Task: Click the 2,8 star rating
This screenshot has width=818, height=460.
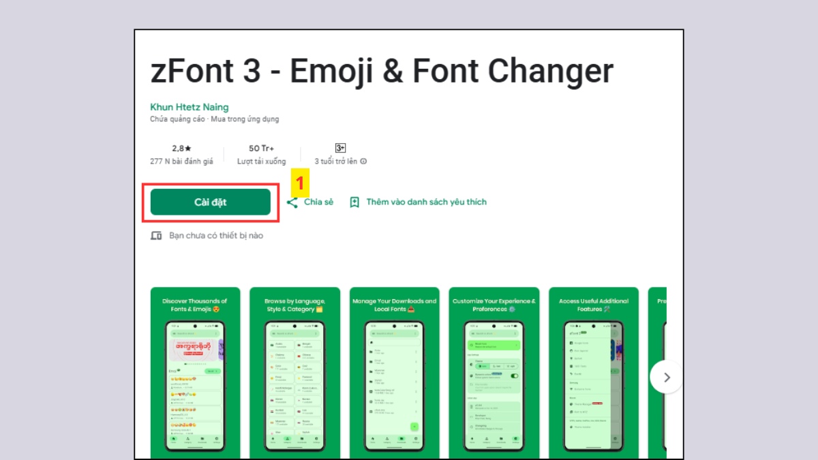Action: (x=181, y=148)
